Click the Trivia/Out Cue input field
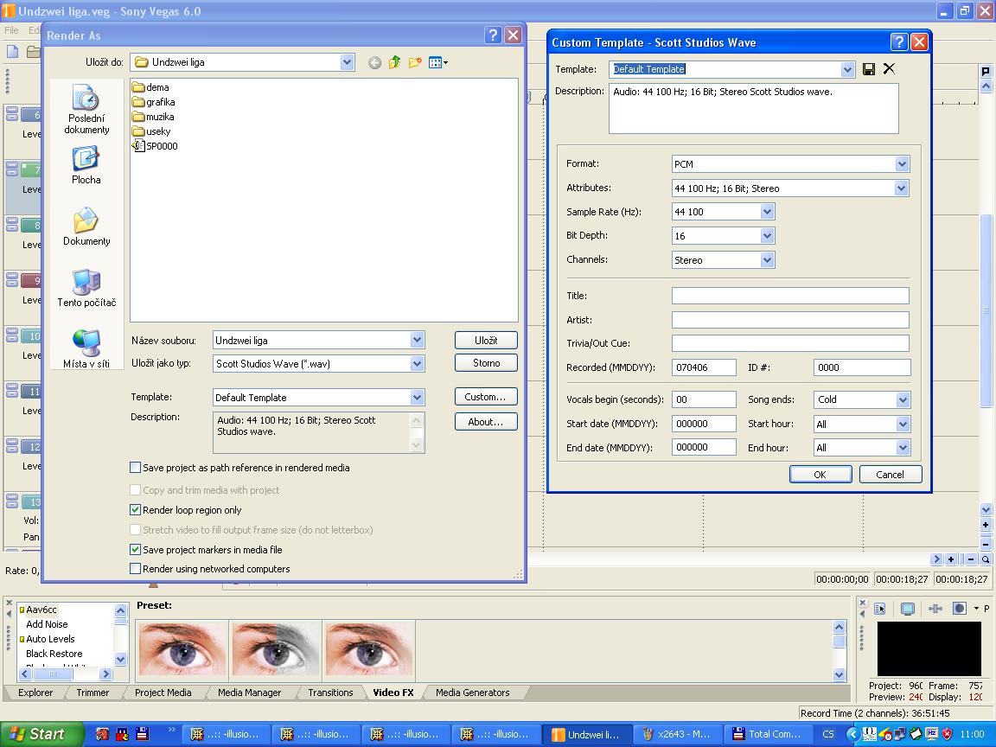This screenshot has width=996, height=747. click(790, 343)
